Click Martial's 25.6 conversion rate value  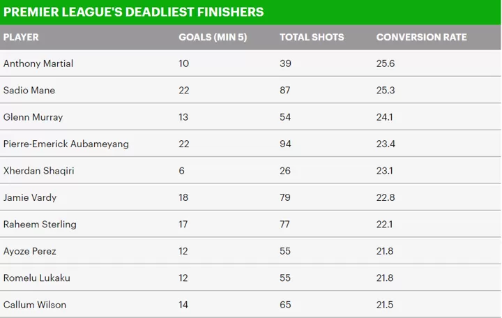[x=386, y=63]
